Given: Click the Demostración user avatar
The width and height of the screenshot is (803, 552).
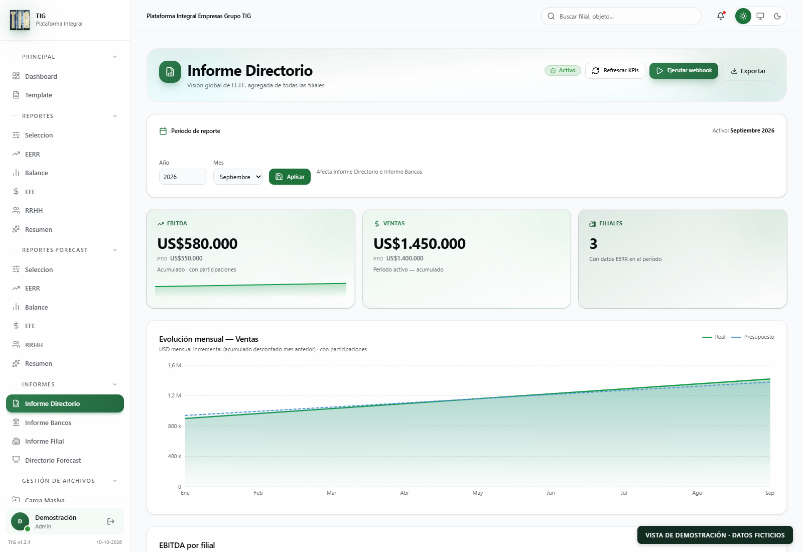Looking at the screenshot, I should click(20, 521).
